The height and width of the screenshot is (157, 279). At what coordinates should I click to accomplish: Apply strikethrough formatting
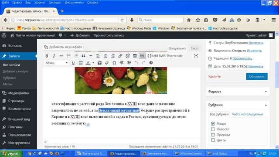coord(61,56)
